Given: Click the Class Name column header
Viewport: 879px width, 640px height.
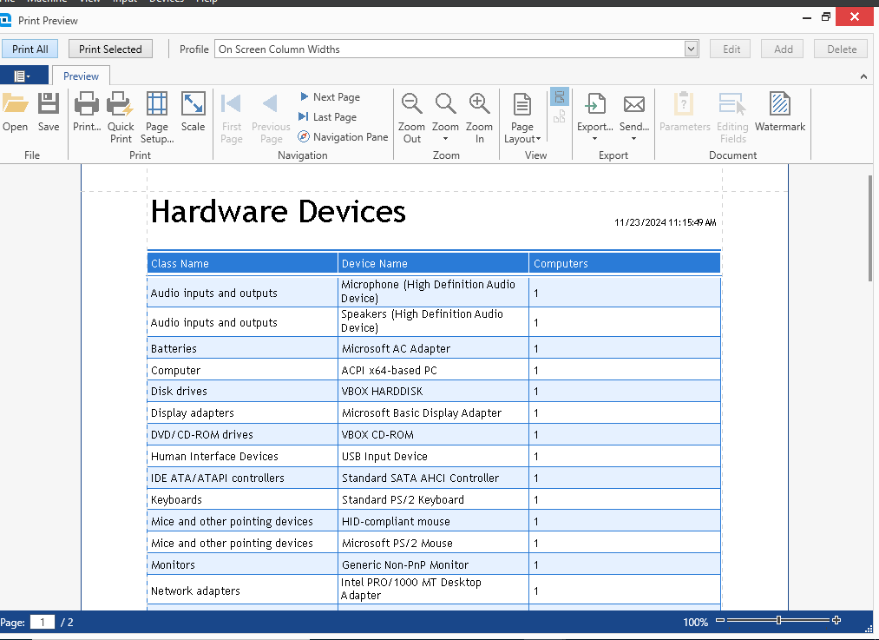Looking at the screenshot, I should tap(242, 263).
